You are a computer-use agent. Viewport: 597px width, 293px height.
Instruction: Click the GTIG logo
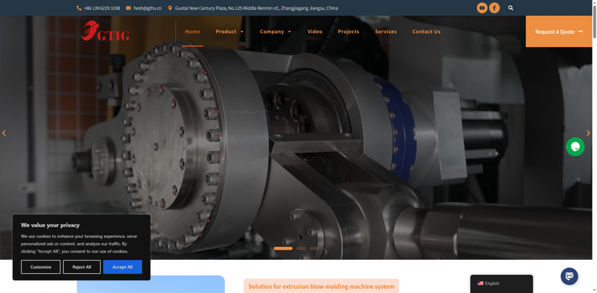(x=106, y=31)
